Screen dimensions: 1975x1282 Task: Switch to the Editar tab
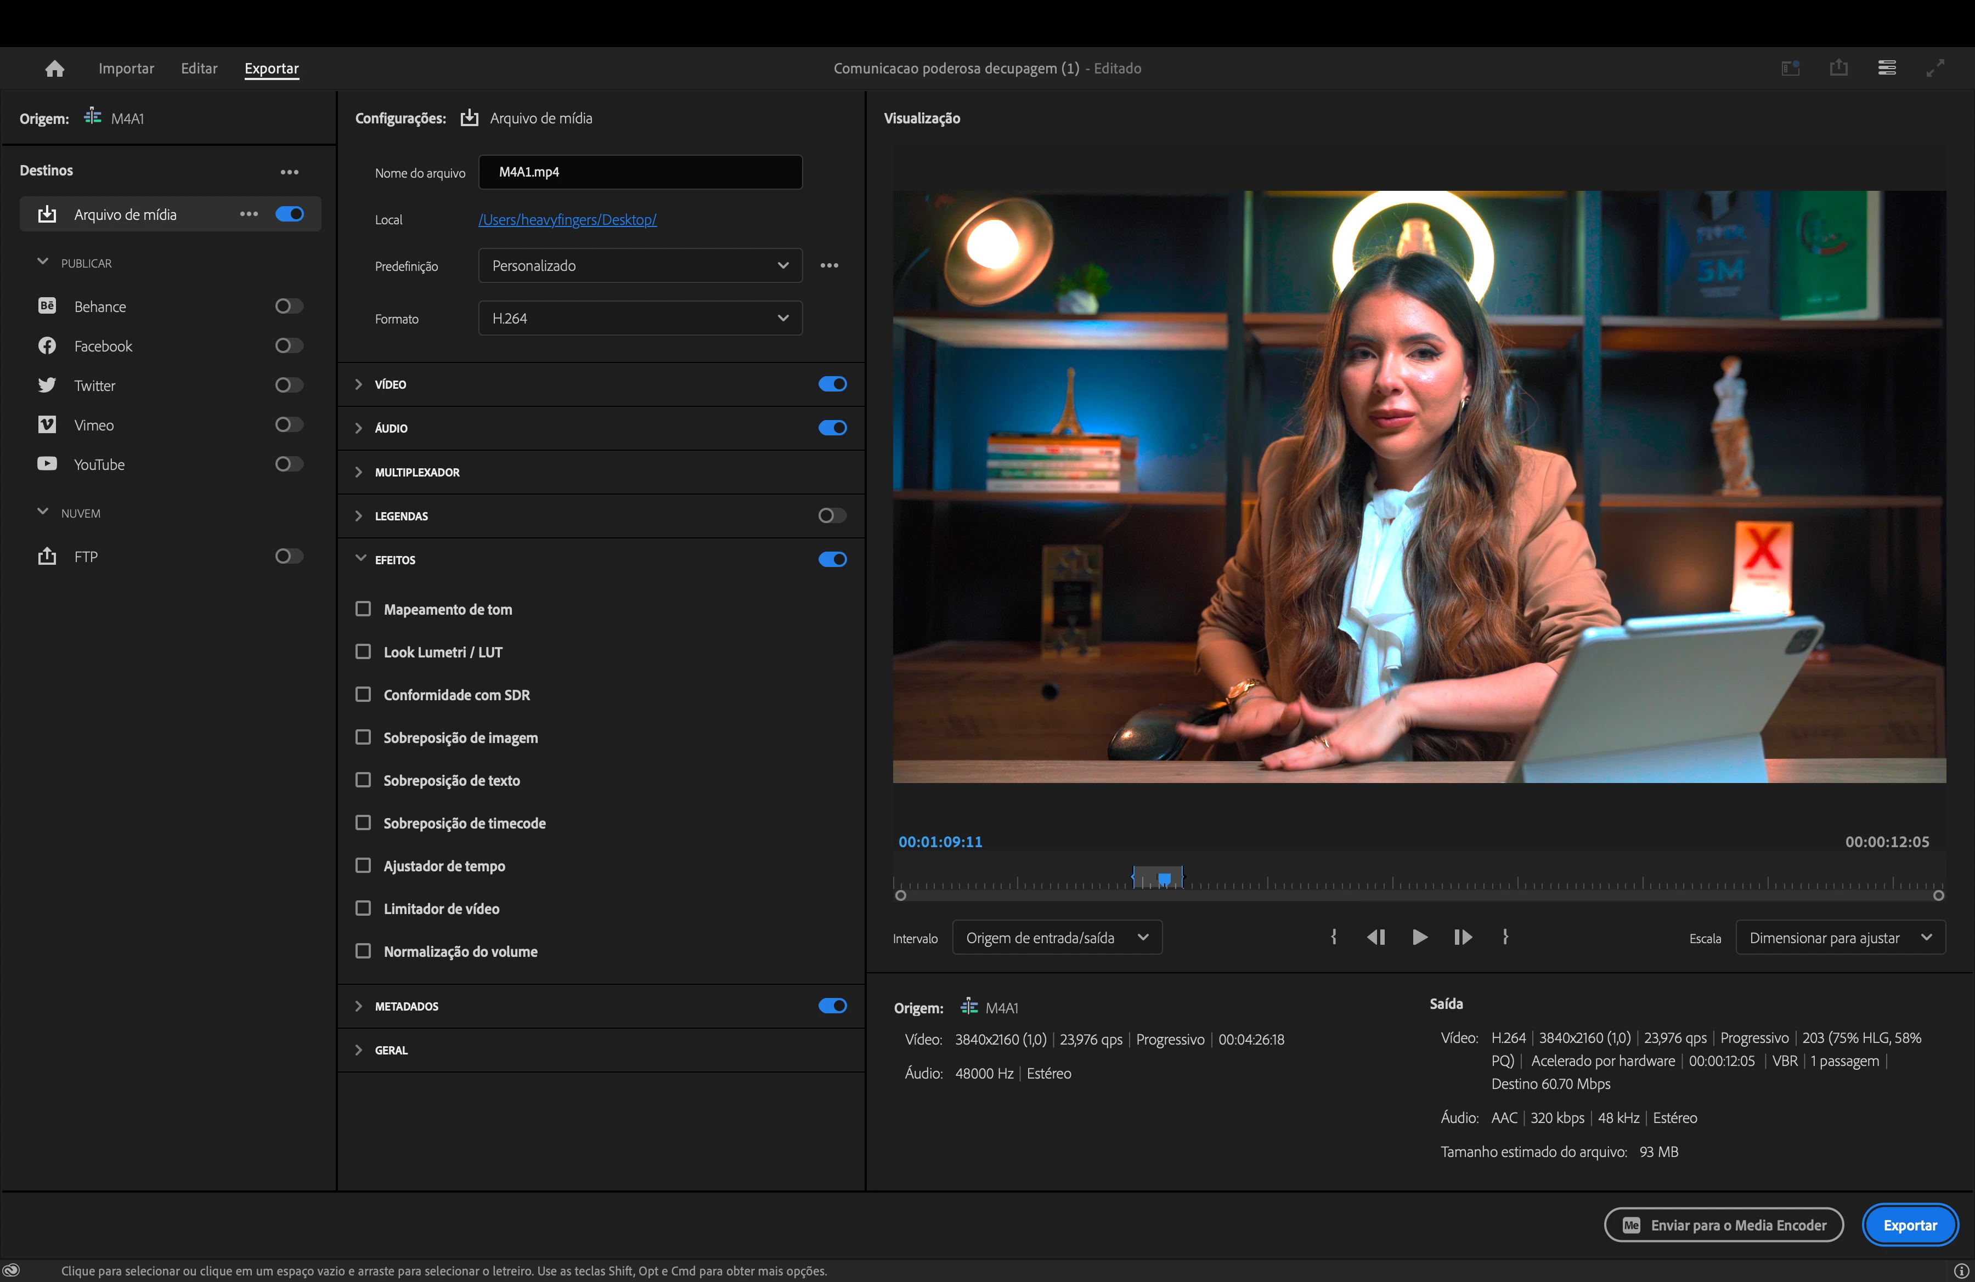click(x=199, y=69)
